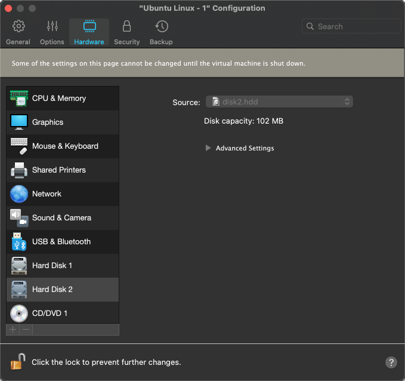
Task: Add a device with the plus button
Action: point(13,330)
